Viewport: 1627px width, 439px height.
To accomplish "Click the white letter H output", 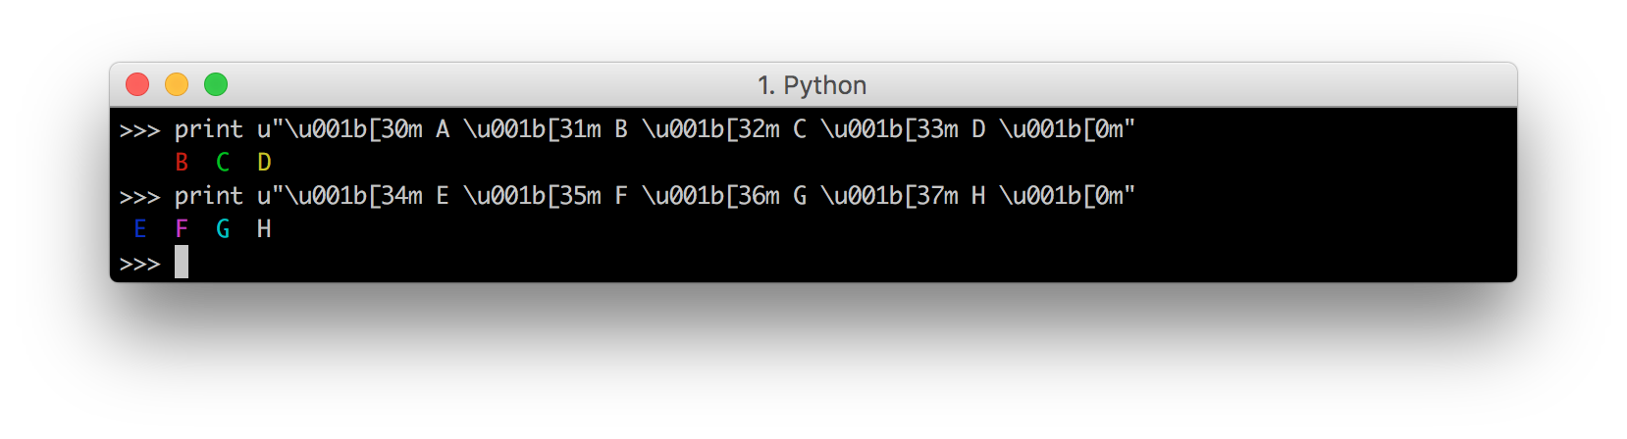I will click(x=264, y=229).
